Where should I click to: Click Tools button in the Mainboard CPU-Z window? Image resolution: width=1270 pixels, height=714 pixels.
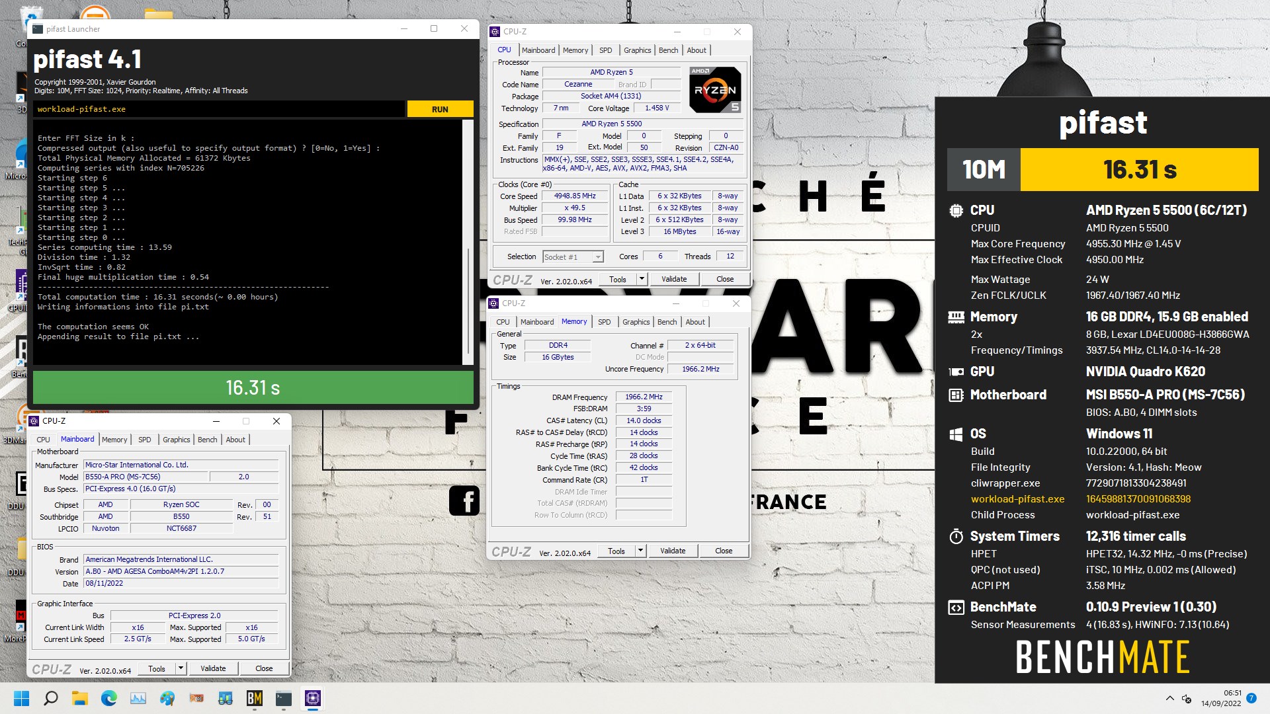click(x=157, y=668)
